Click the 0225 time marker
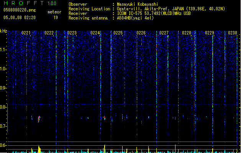The image size is (241, 153). pos(118,33)
